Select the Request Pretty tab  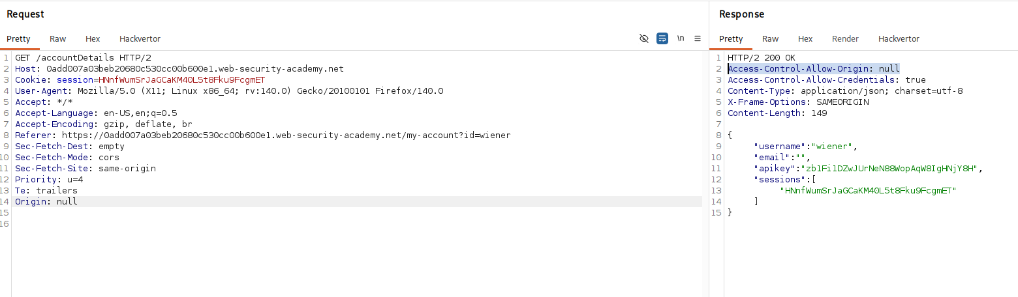[x=19, y=38]
